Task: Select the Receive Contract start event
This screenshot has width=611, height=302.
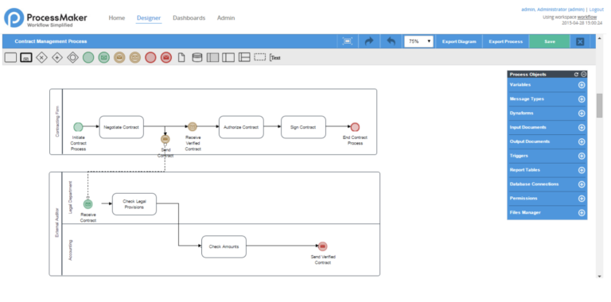Action: tap(88, 204)
